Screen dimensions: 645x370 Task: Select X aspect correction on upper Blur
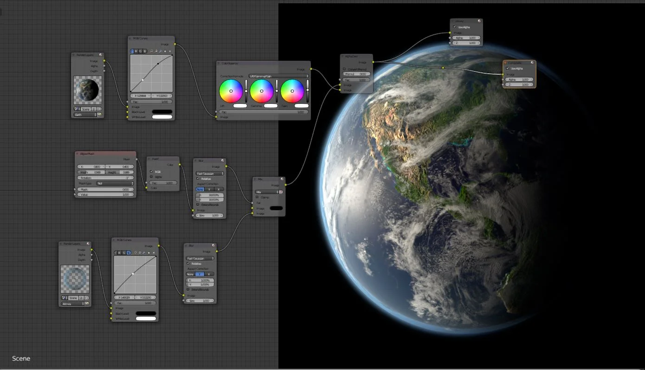219,189
